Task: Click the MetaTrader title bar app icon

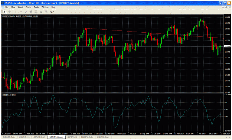Action: (3, 3)
